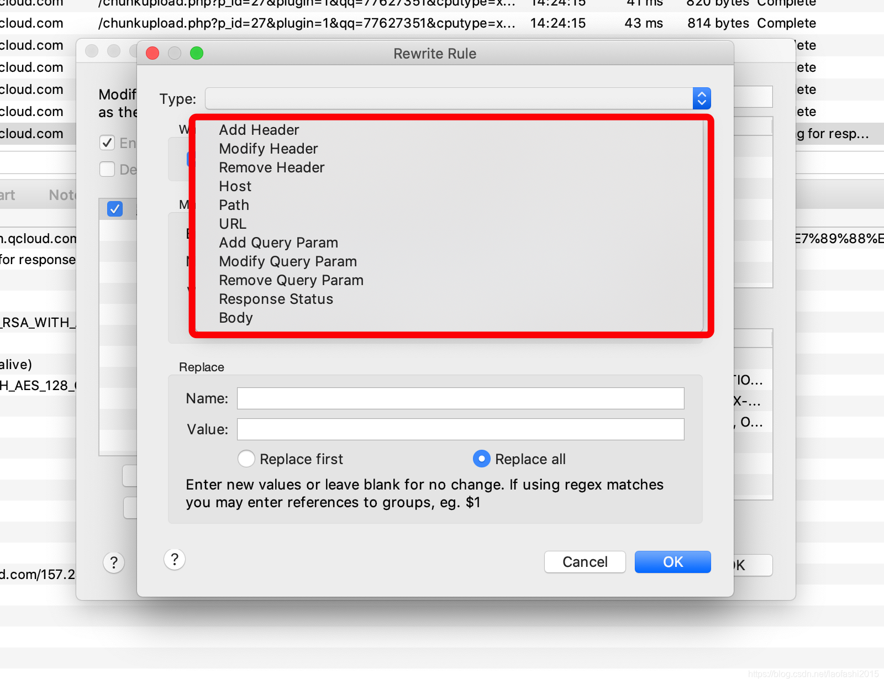The image size is (884, 684).
Task: Click the Replace Name input field
Action: (x=460, y=398)
